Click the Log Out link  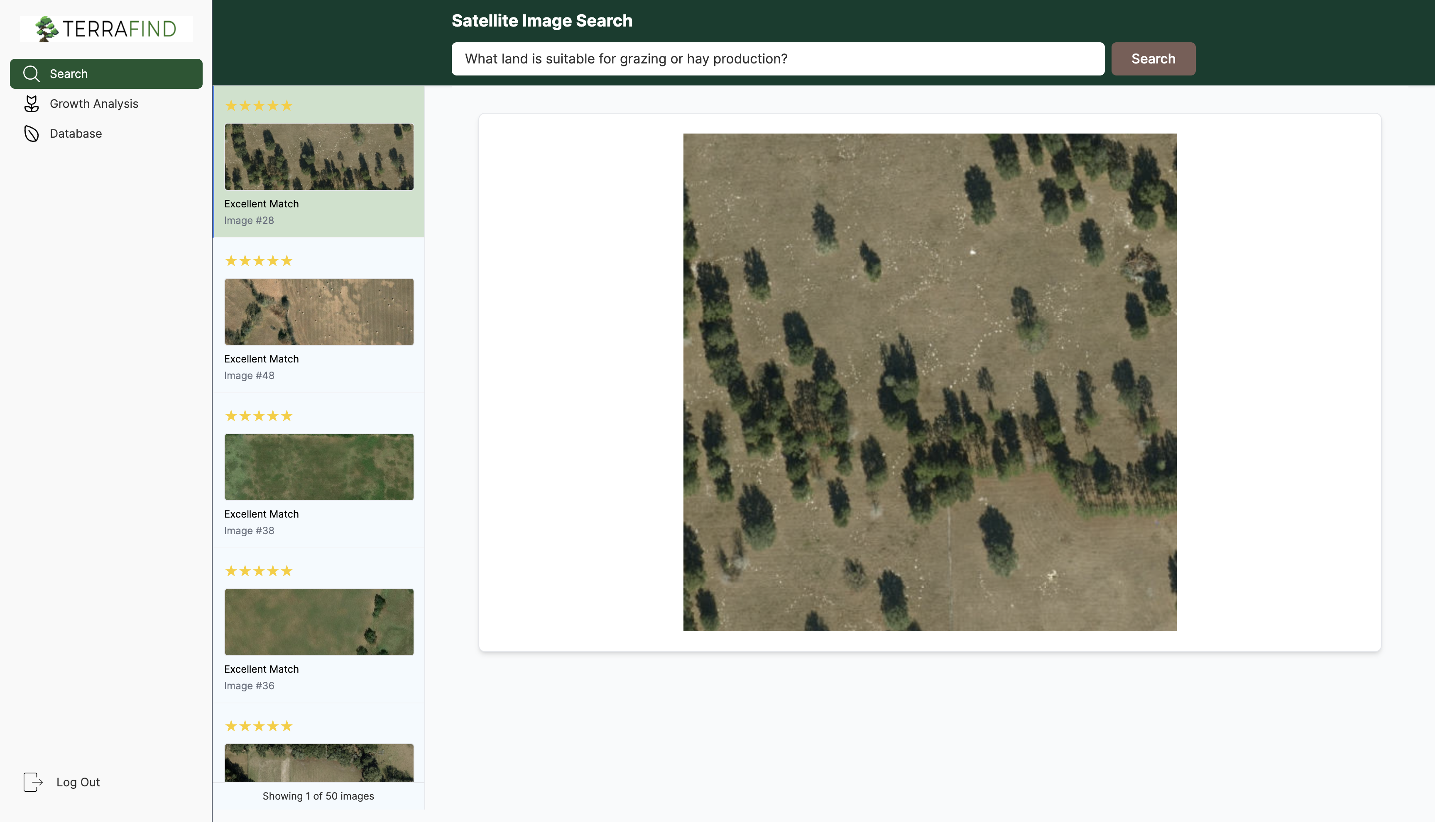tap(78, 782)
